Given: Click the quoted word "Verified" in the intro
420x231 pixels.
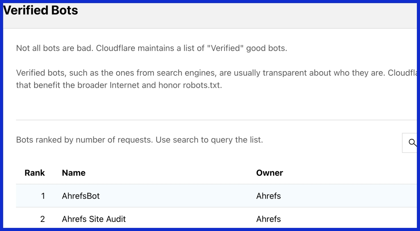Looking at the screenshot, I should click(x=225, y=48).
